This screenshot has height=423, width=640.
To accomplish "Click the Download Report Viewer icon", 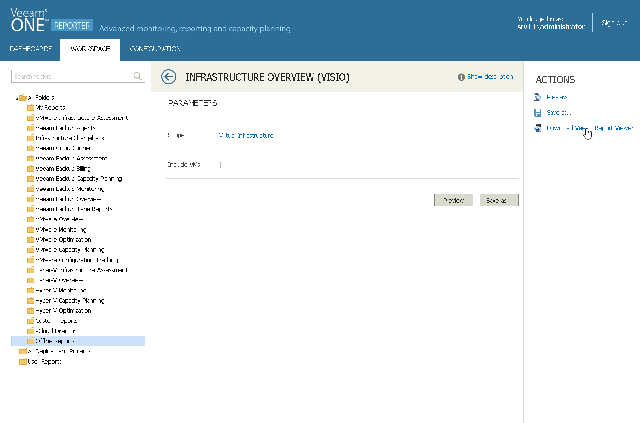I will tap(537, 128).
